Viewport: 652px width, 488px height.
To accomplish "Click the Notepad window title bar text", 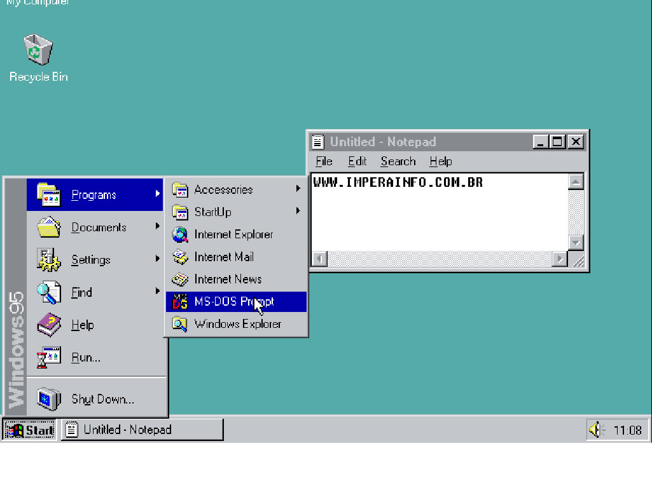I will (383, 142).
